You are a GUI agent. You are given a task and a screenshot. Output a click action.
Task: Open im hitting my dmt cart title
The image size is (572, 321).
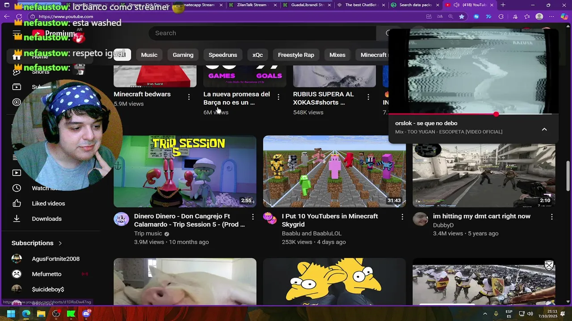[482, 216]
